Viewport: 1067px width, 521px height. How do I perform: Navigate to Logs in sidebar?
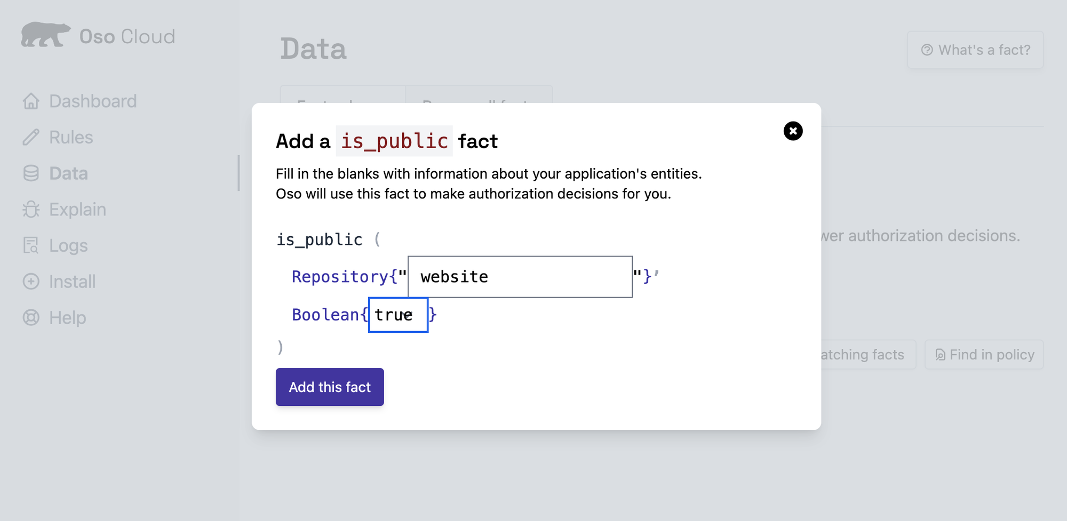[x=68, y=245]
